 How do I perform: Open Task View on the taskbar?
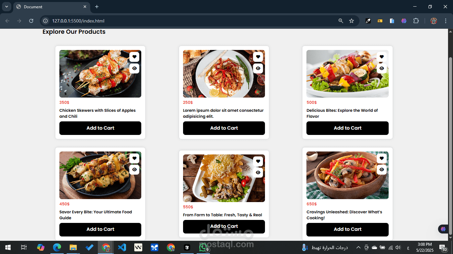coord(24,247)
